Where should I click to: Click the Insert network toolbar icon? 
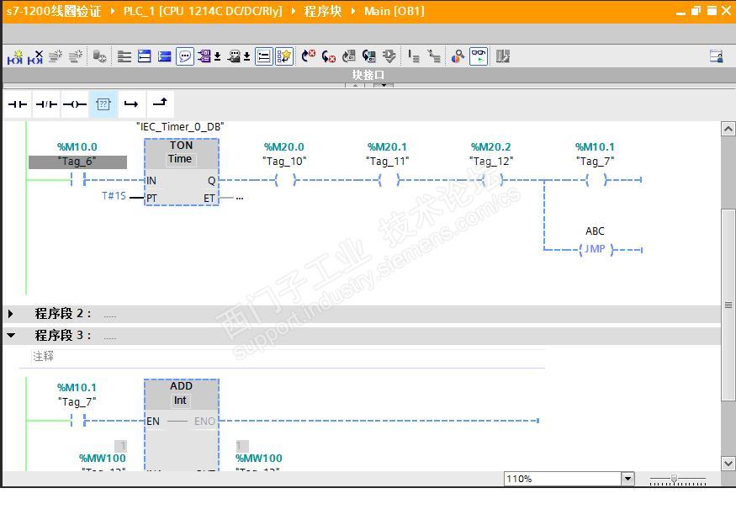(15, 57)
